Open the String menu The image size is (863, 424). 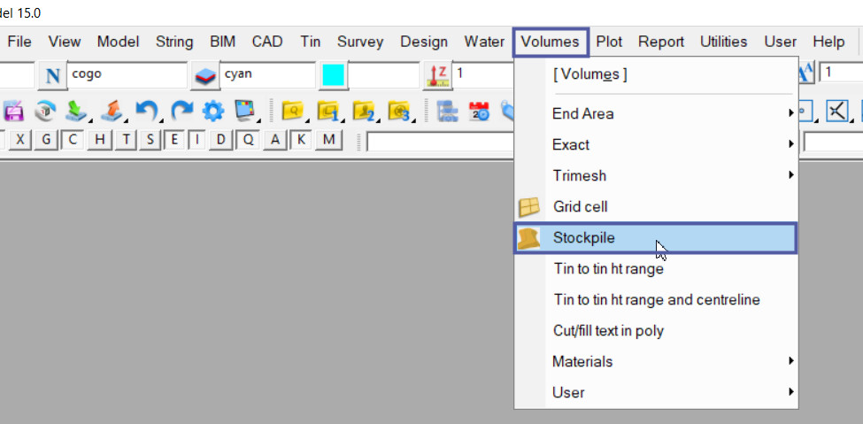point(174,42)
